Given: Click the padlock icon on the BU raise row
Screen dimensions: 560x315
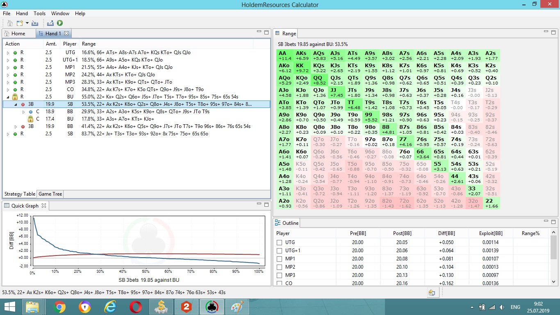Looking at the screenshot, I should [15, 97].
